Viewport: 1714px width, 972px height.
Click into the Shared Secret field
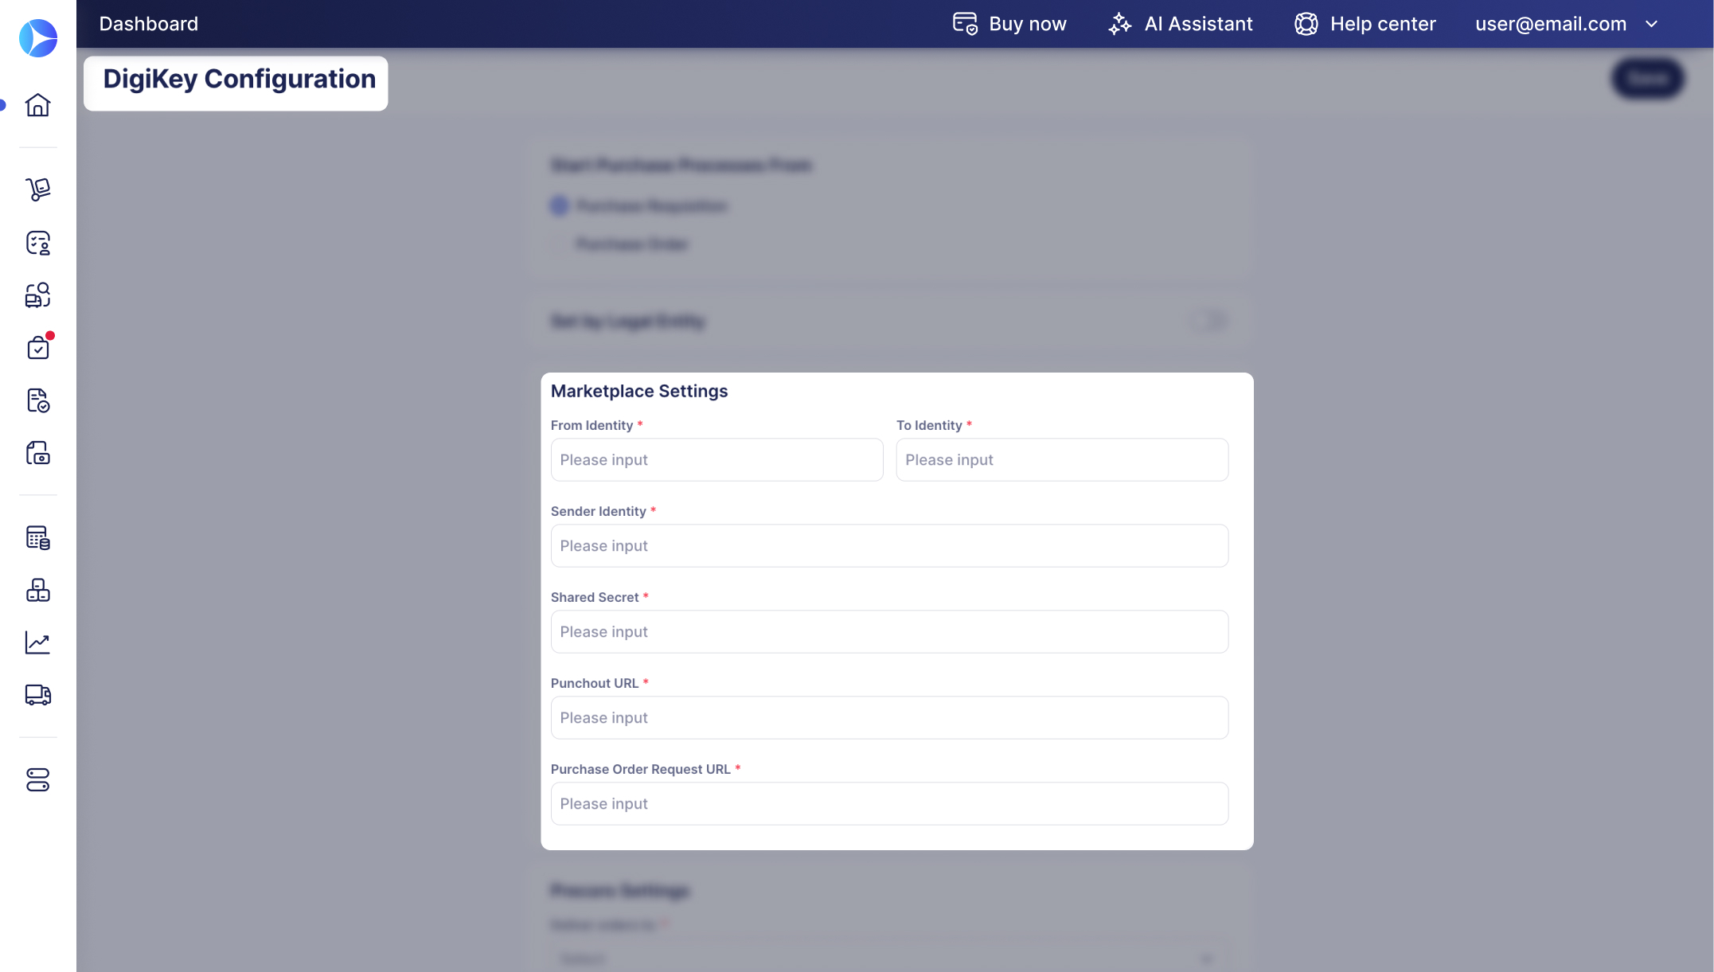coord(889,631)
